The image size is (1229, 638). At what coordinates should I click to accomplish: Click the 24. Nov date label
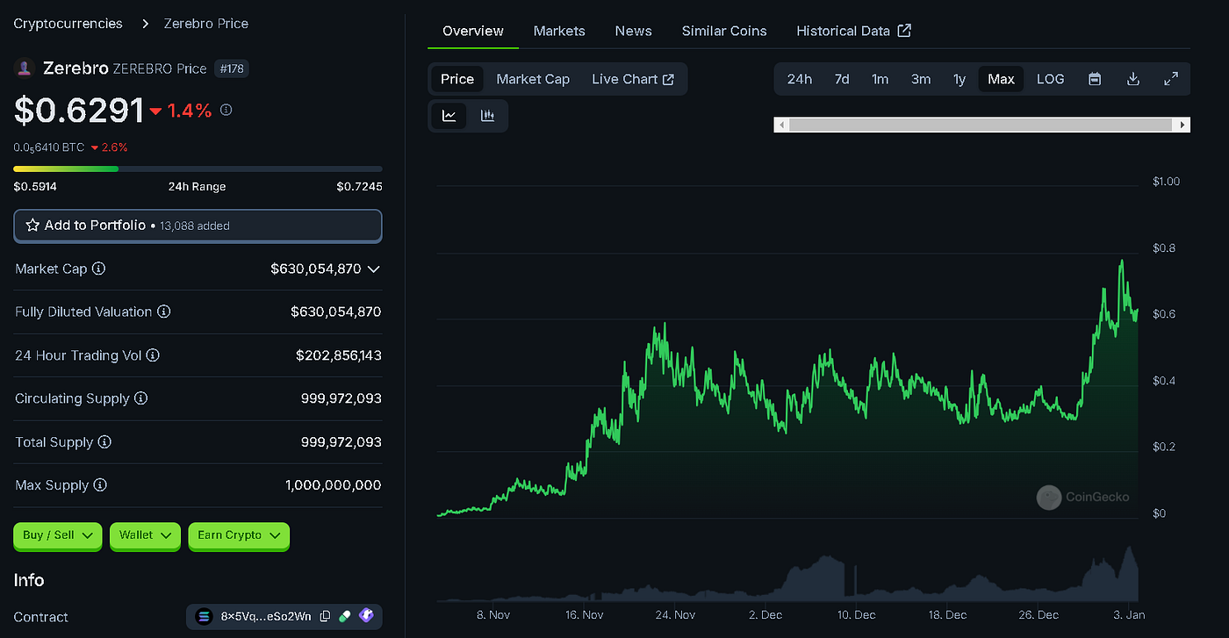click(673, 614)
